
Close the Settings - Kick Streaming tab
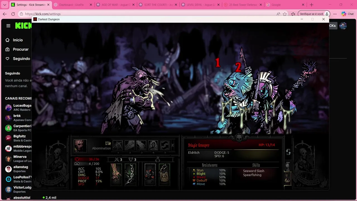click(x=48, y=5)
